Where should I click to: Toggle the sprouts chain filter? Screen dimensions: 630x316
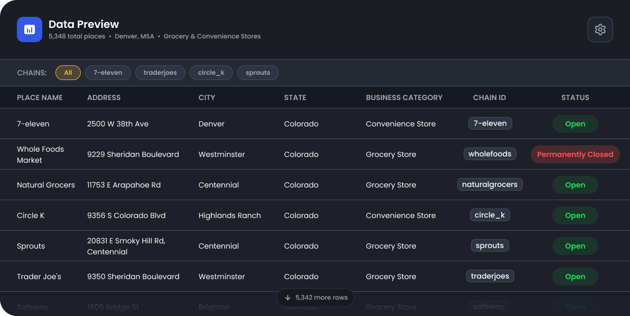point(258,73)
